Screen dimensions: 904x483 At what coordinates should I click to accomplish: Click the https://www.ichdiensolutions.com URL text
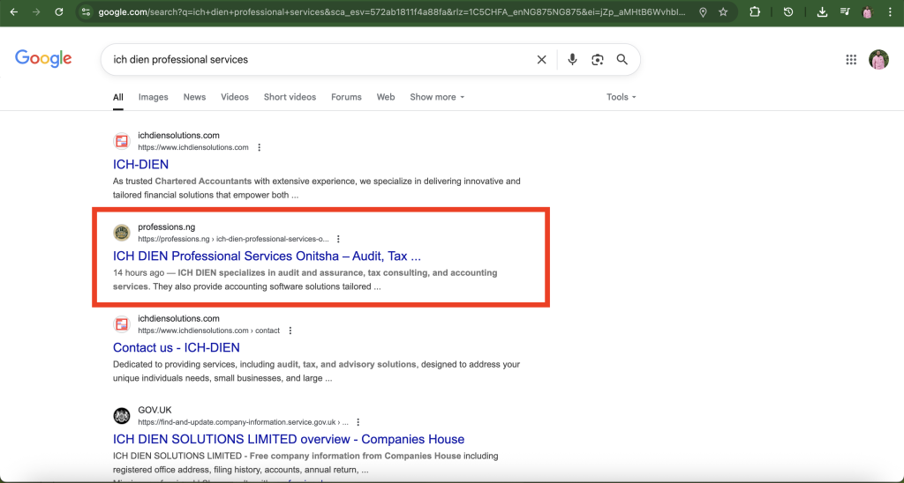193,147
